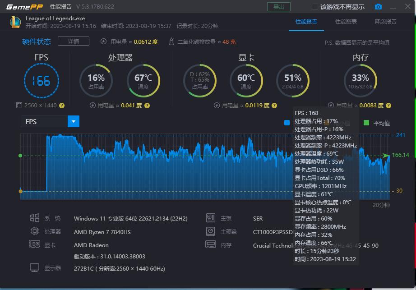Click help icon beside 0.0083 度 memory power
Screen dimensions: 416x290
pos(388,106)
